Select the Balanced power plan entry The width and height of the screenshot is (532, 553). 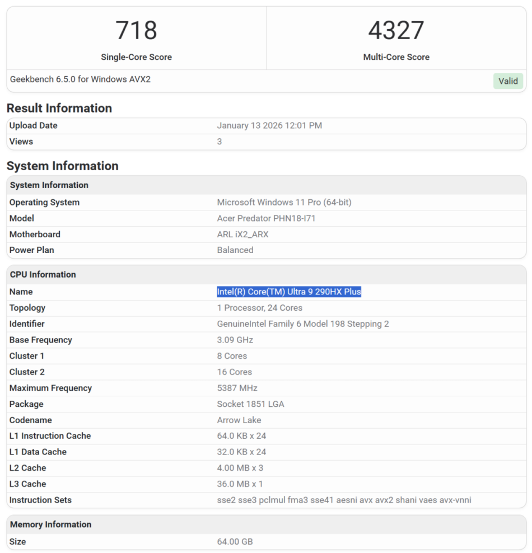[x=235, y=250]
